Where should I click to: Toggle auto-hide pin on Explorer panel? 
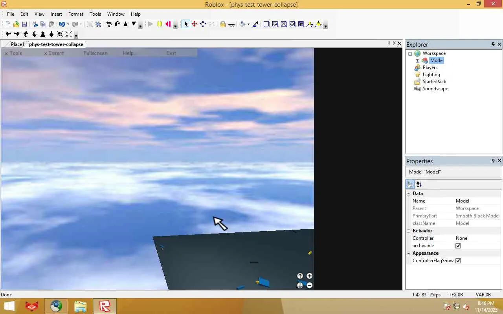click(493, 44)
